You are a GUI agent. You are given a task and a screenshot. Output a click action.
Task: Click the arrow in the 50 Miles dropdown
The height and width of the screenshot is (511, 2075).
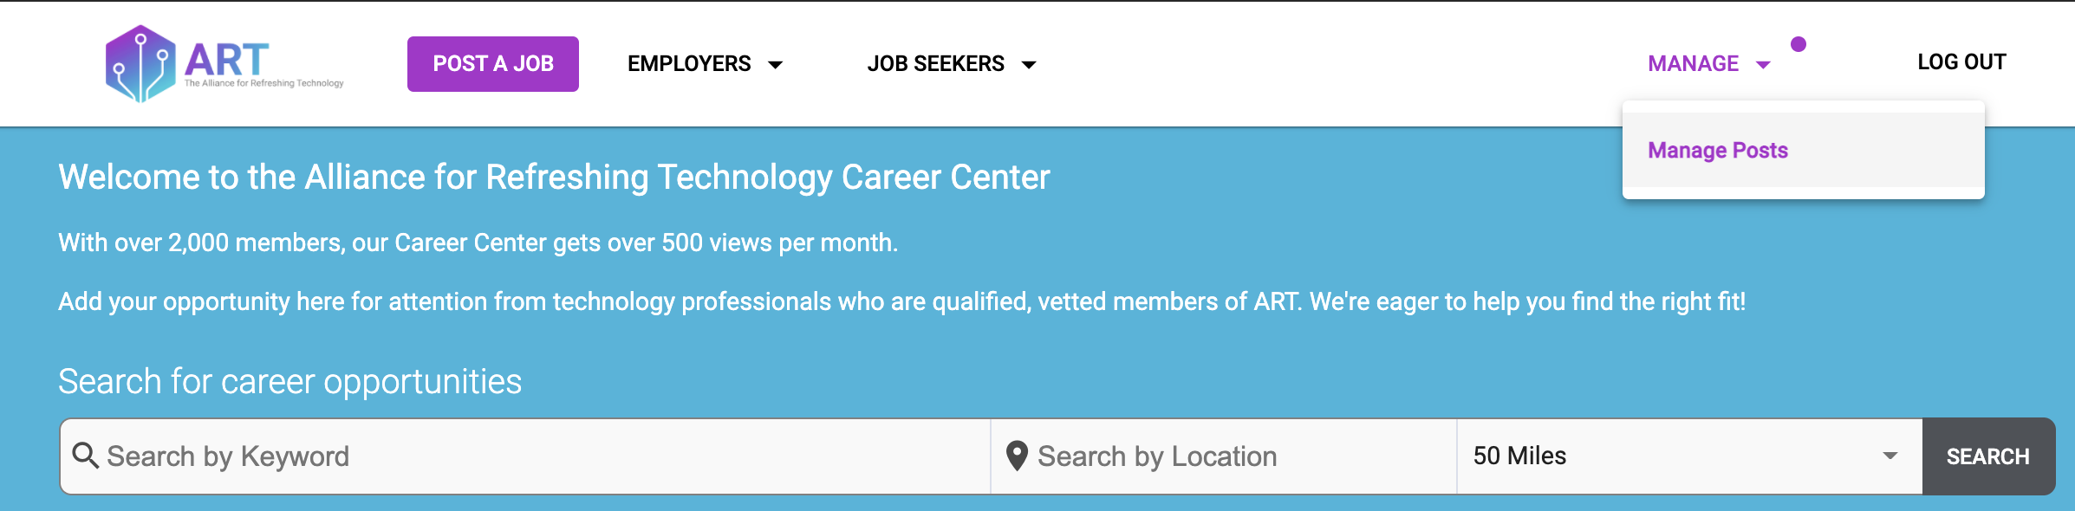(1890, 456)
